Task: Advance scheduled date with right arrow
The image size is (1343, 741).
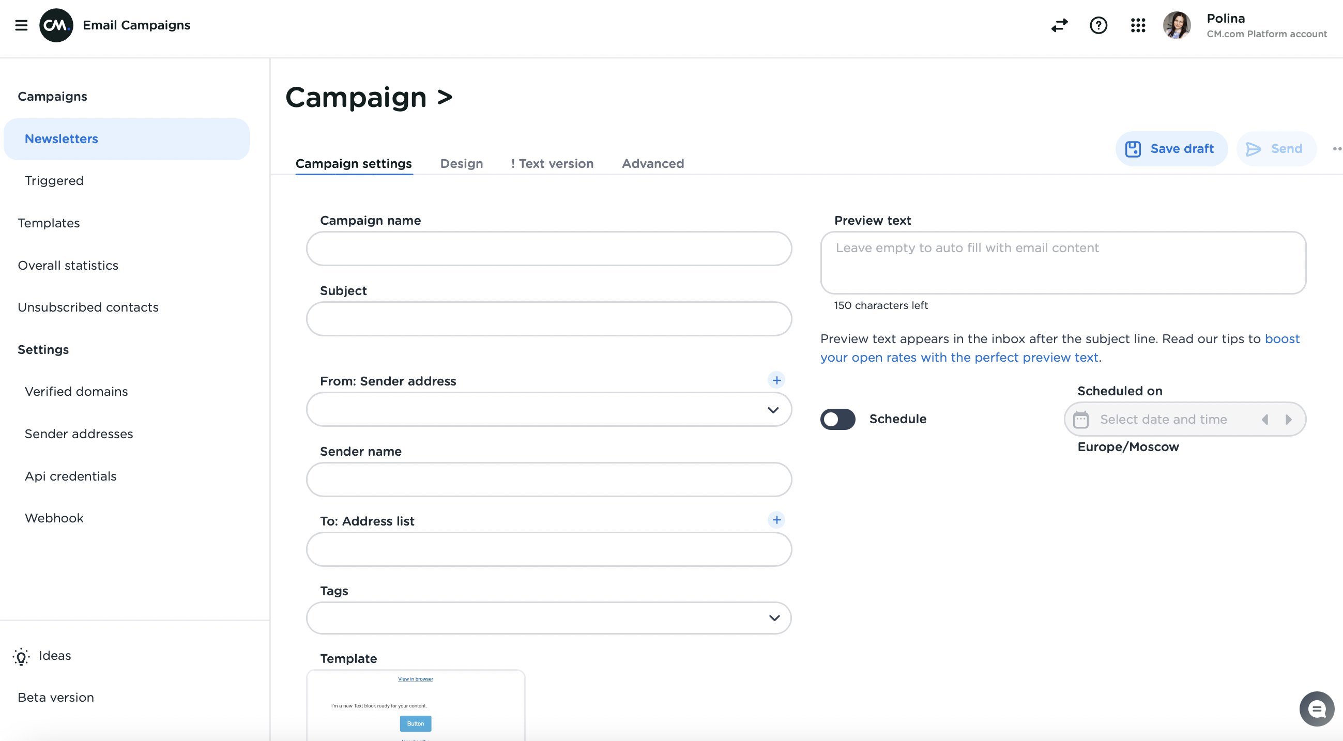Action: coord(1289,419)
